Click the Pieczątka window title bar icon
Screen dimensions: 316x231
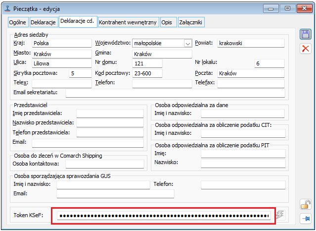[x=6, y=7]
